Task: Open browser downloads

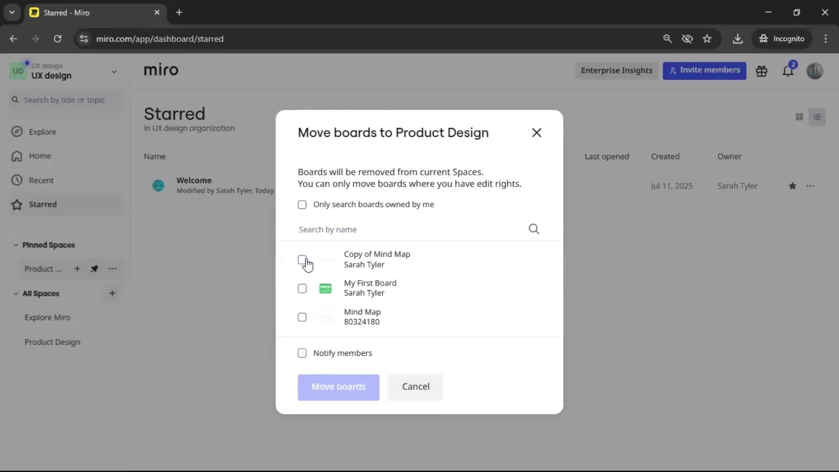Action: 738,39
